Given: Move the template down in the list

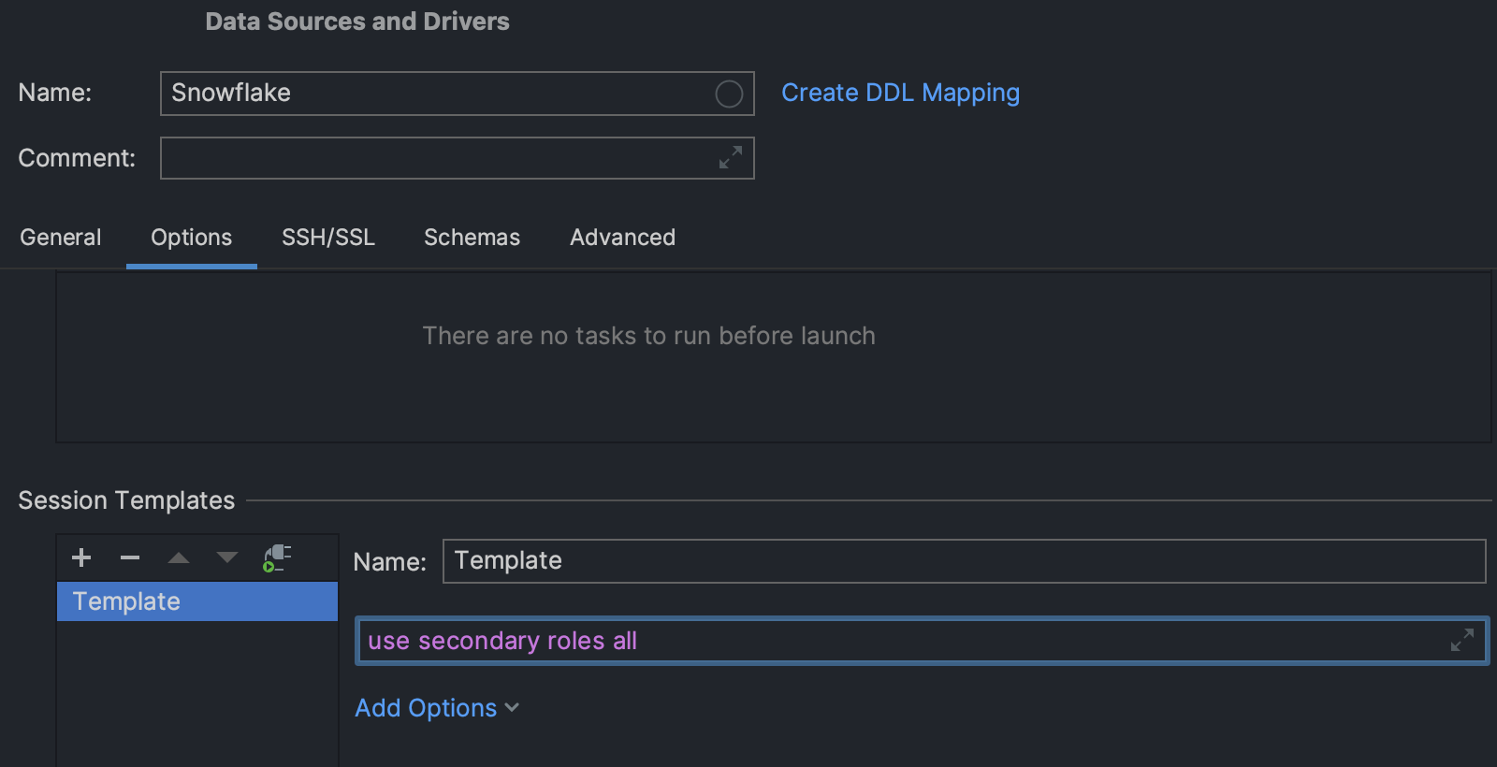Looking at the screenshot, I should tap(227, 557).
